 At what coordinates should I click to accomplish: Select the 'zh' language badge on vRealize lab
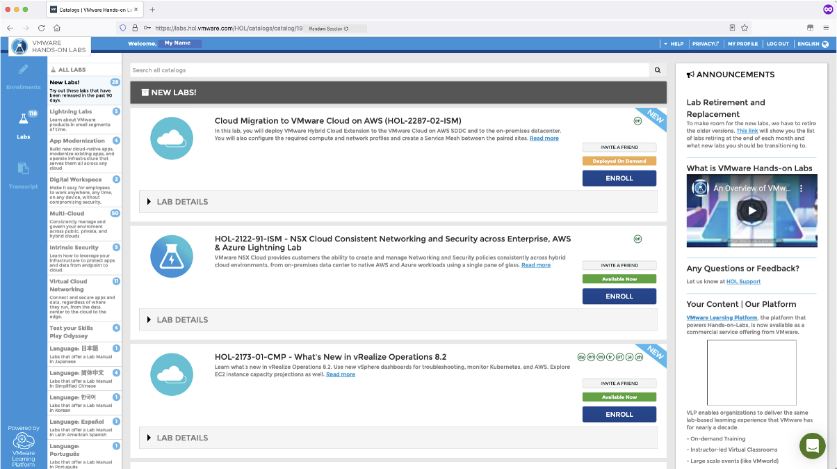(639, 357)
